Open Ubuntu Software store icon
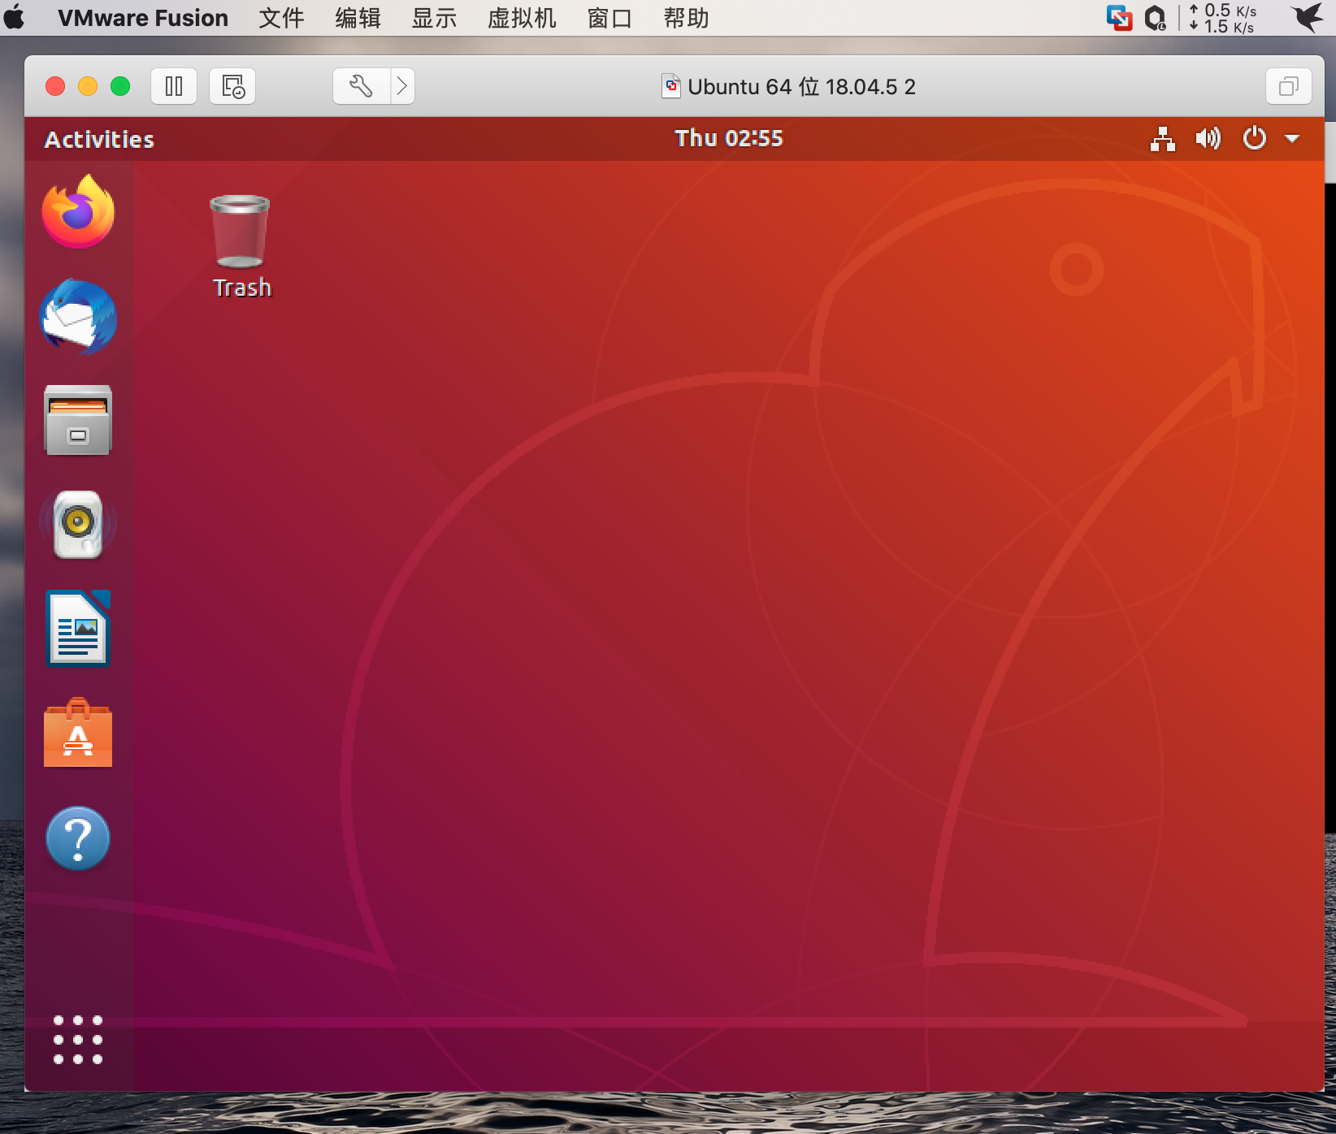1336x1134 pixels. pos(78,734)
